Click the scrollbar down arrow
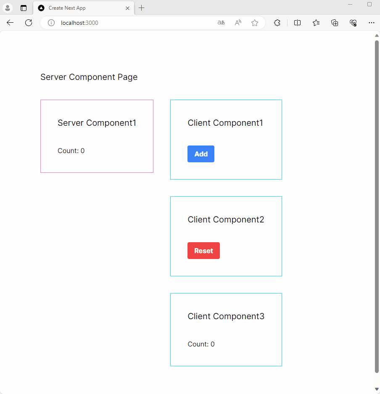 (377, 389)
